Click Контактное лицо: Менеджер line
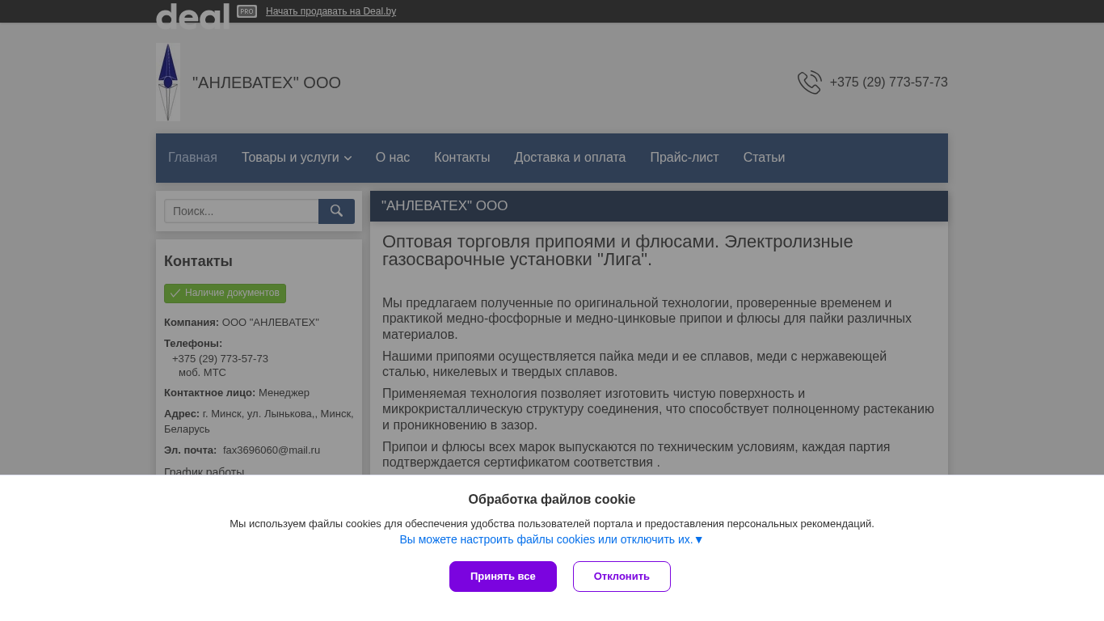Viewport: 1104px width, 621px height. [237, 392]
